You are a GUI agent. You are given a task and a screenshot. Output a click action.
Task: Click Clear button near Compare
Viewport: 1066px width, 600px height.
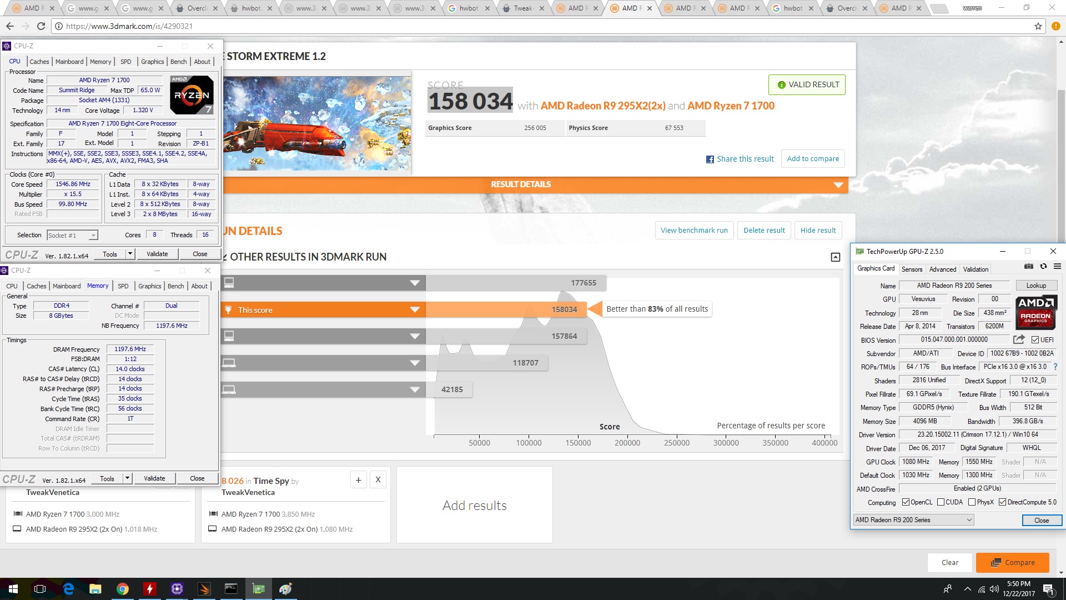950,563
